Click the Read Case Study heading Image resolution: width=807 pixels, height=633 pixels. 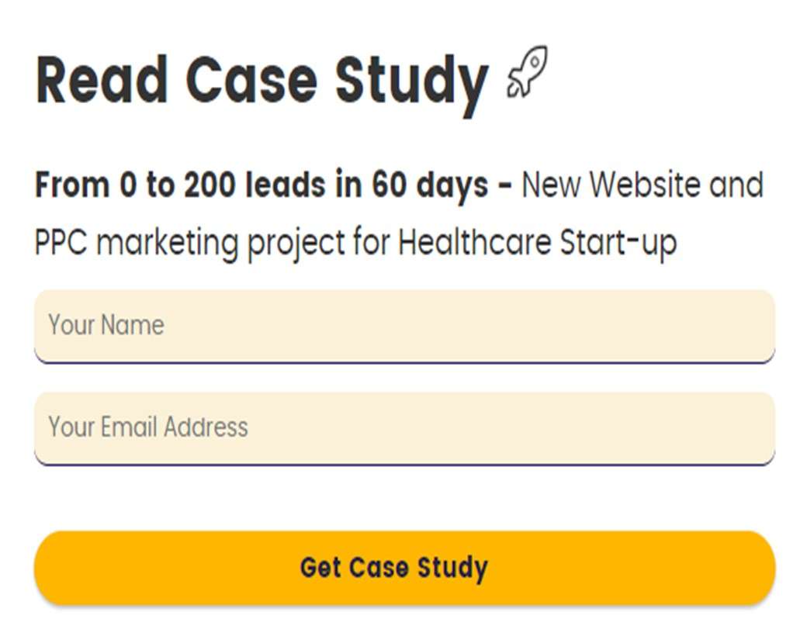(x=262, y=82)
